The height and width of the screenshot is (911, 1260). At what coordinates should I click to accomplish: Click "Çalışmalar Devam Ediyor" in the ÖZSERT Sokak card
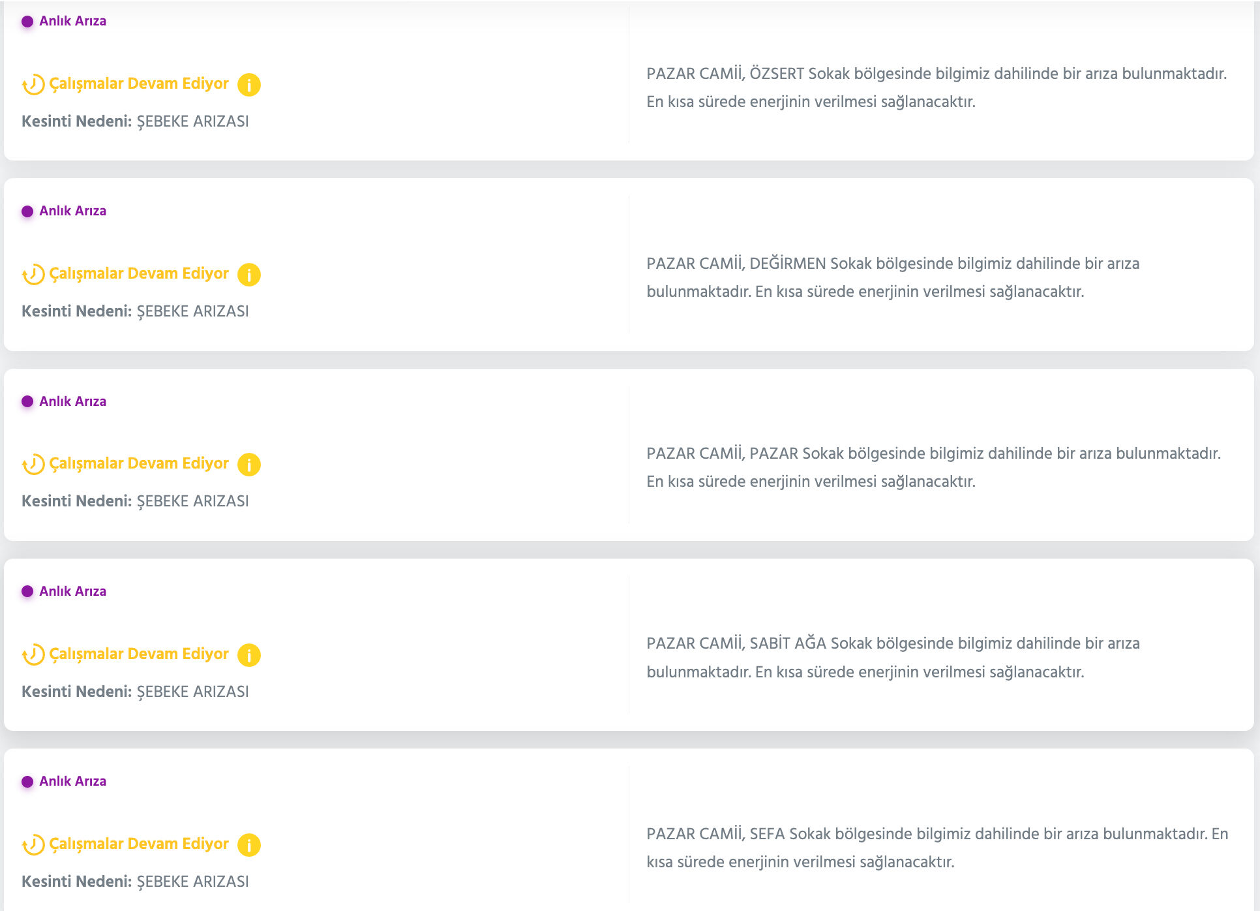[x=139, y=84]
